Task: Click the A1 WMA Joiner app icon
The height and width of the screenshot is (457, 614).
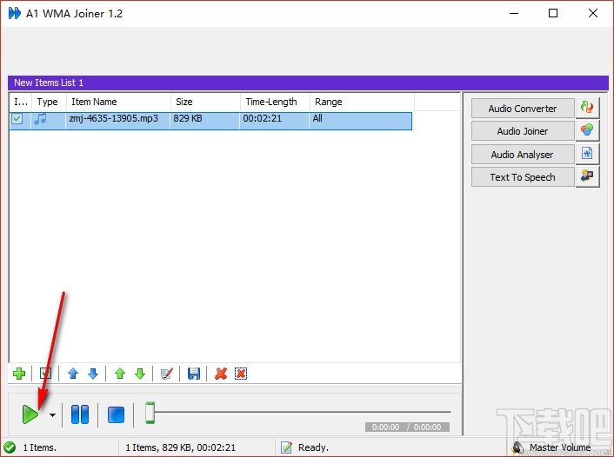Action: pos(15,13)
